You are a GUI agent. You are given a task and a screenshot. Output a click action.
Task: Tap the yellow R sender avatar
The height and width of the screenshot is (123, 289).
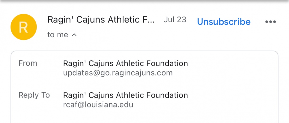tap(23, 27)
